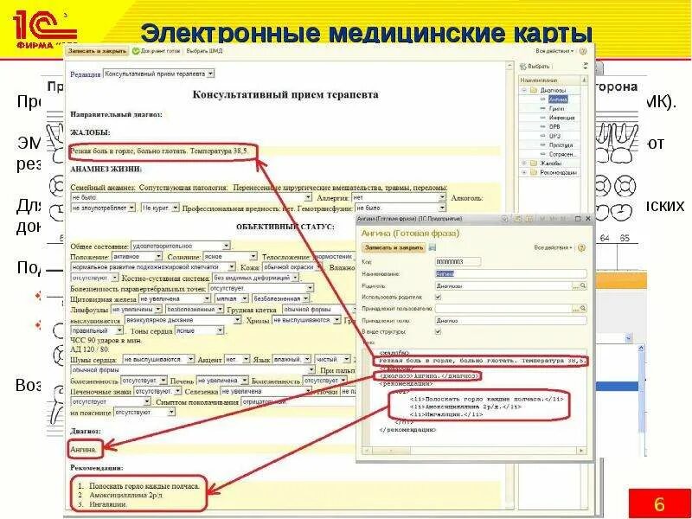Viewport: 692px width, 519px height.
Task: Open help icon in the Ангина dialog
Action: pos(581,248)
